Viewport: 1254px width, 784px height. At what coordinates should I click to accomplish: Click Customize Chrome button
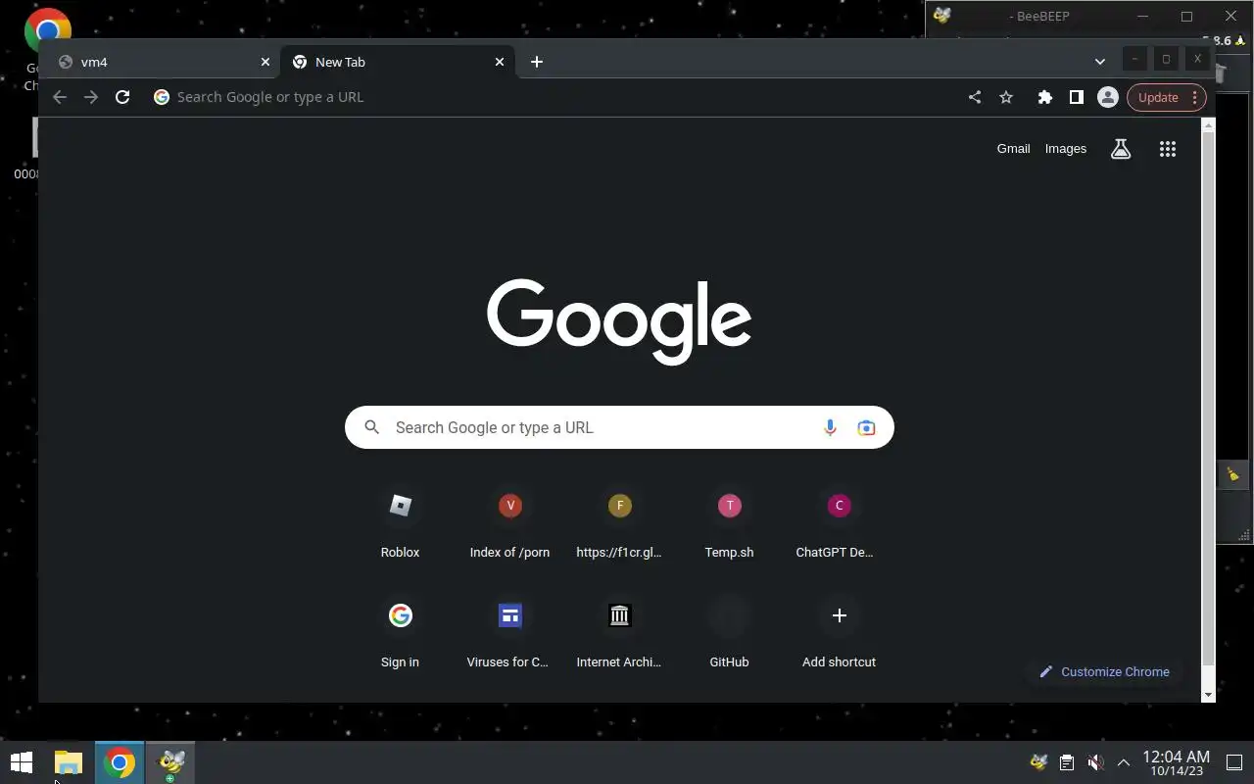(x=1104, y=671)
